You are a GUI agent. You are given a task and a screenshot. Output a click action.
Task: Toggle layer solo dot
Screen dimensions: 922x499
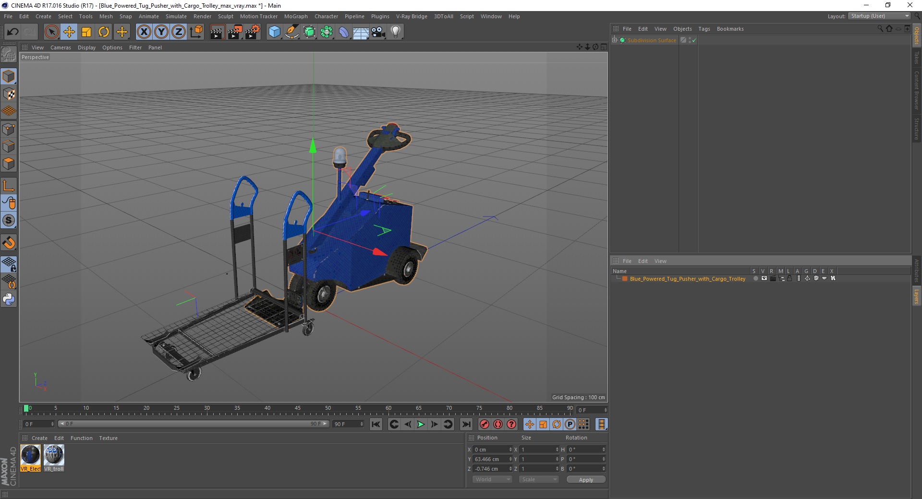pyautogui.click(x=755, y=279)
